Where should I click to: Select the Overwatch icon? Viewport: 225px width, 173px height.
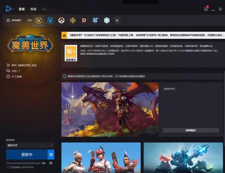(x=61, y=20)
